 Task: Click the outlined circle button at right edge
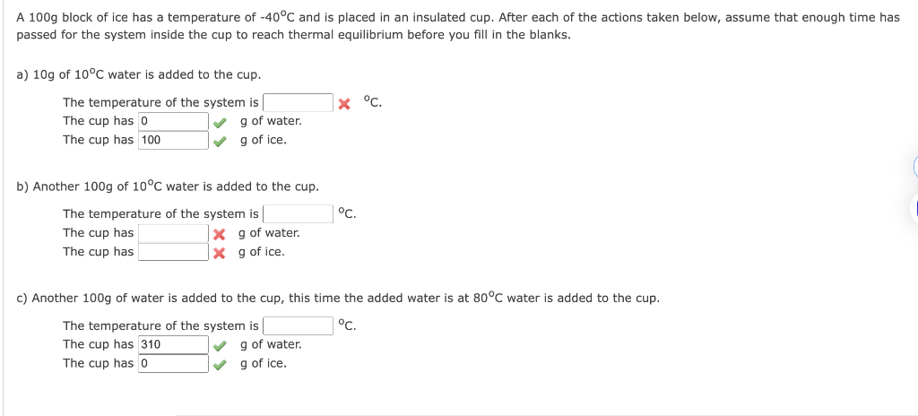coord(915,166)
